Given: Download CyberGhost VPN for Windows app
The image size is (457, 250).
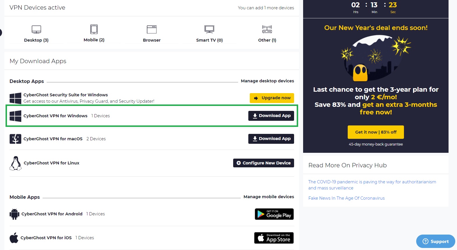Looking at the screenshot, I should coord(271,116).
